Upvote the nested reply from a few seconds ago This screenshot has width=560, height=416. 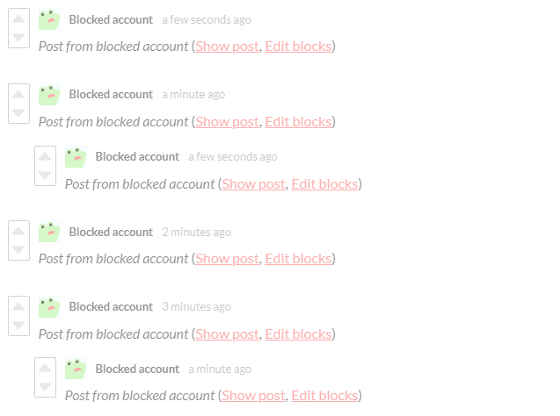[x=45, y=156]
